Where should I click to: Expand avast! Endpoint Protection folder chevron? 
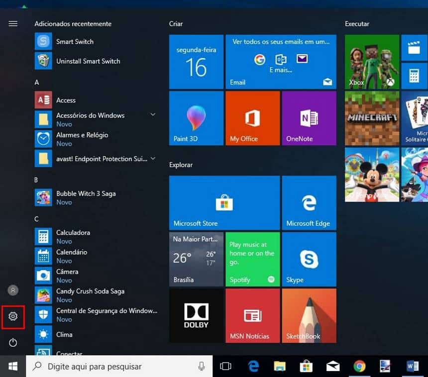153,159
